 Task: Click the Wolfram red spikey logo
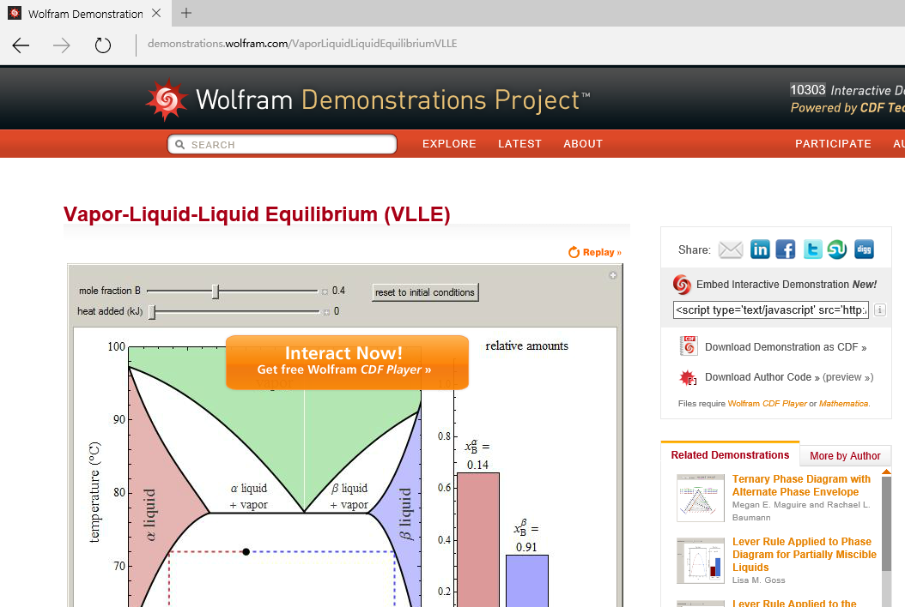pos(167,99)
